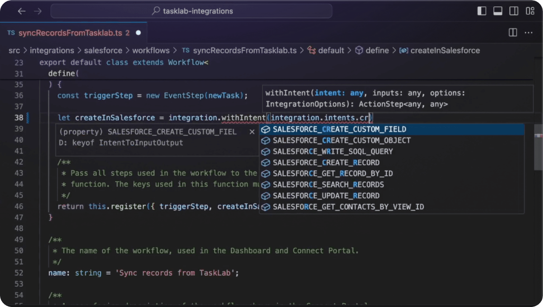Toggle the bottom panel visibility

pyautogui.click(x=498, y=11)
